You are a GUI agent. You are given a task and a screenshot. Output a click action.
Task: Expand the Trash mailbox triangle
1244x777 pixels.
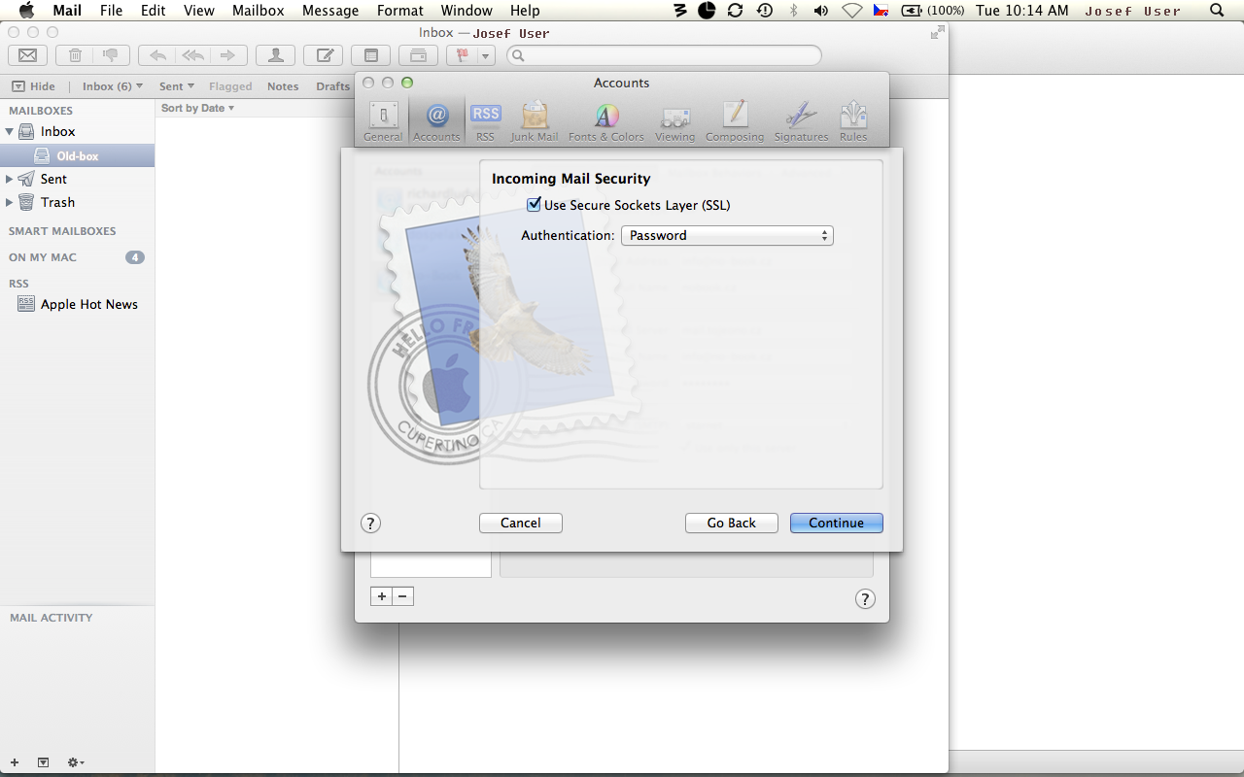(x=10, y=202)
